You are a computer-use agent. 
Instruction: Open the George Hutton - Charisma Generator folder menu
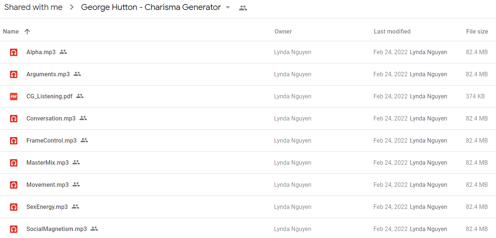click(x=151, y=7)
